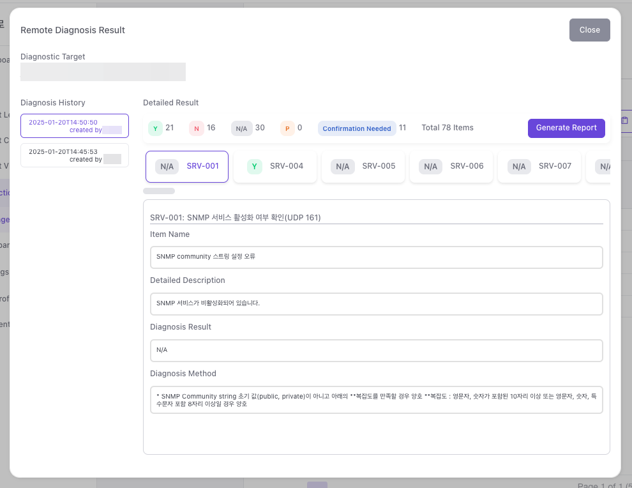Open the SRV-007 item tab
This screenshot has width=632, height=488.
tap(539, 167)
